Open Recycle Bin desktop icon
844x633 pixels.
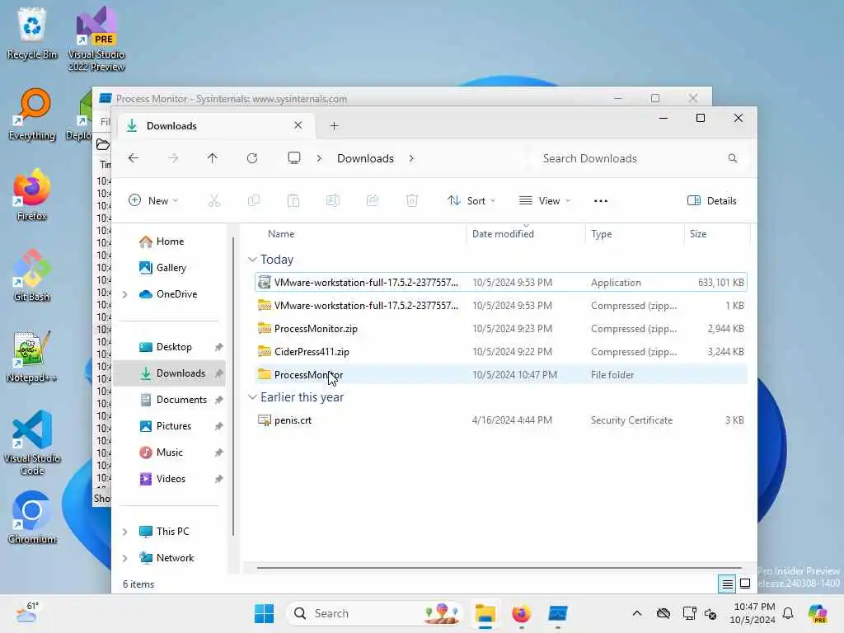[32, 33]
